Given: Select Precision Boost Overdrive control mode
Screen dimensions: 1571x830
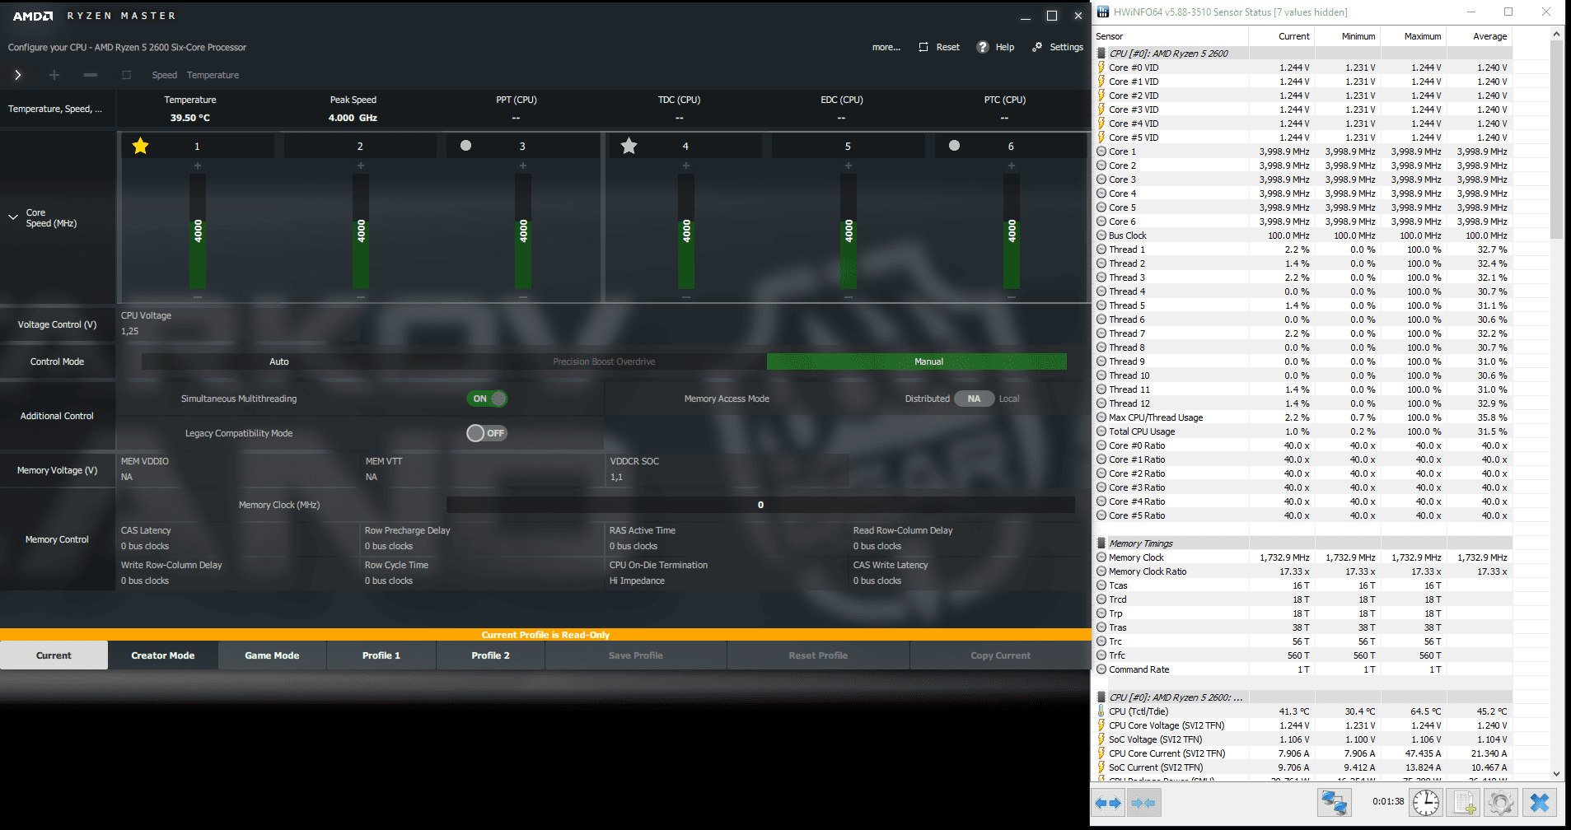Looking at the screenshot, I should [x=604, y=361].
